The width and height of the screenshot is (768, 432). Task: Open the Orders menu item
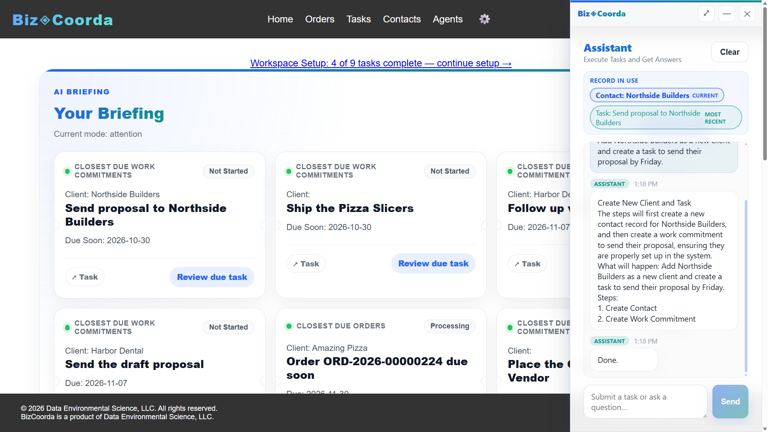(320, 19)
